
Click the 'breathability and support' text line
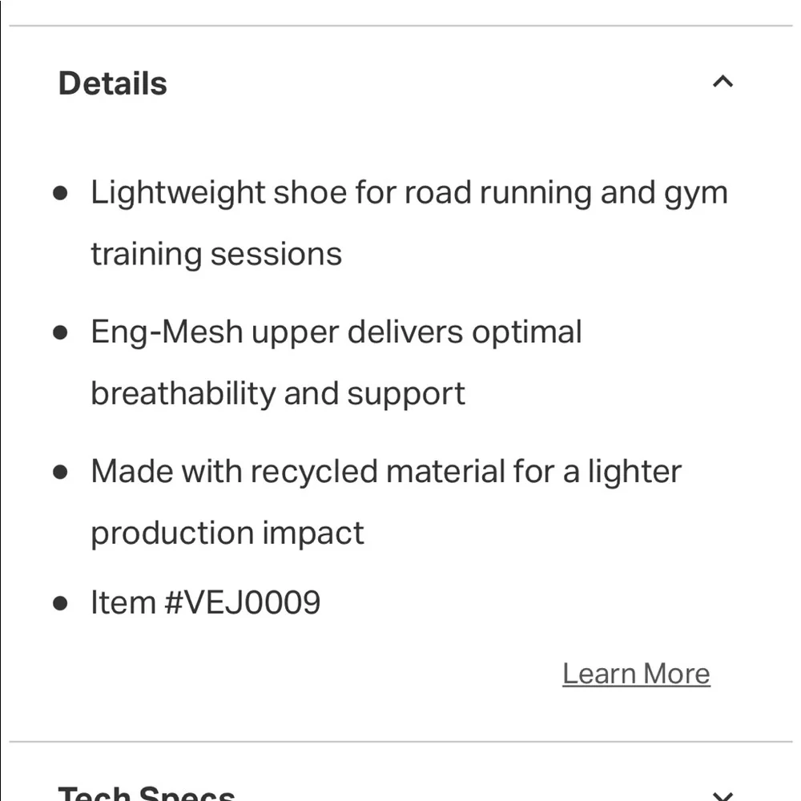click(277, 393)
